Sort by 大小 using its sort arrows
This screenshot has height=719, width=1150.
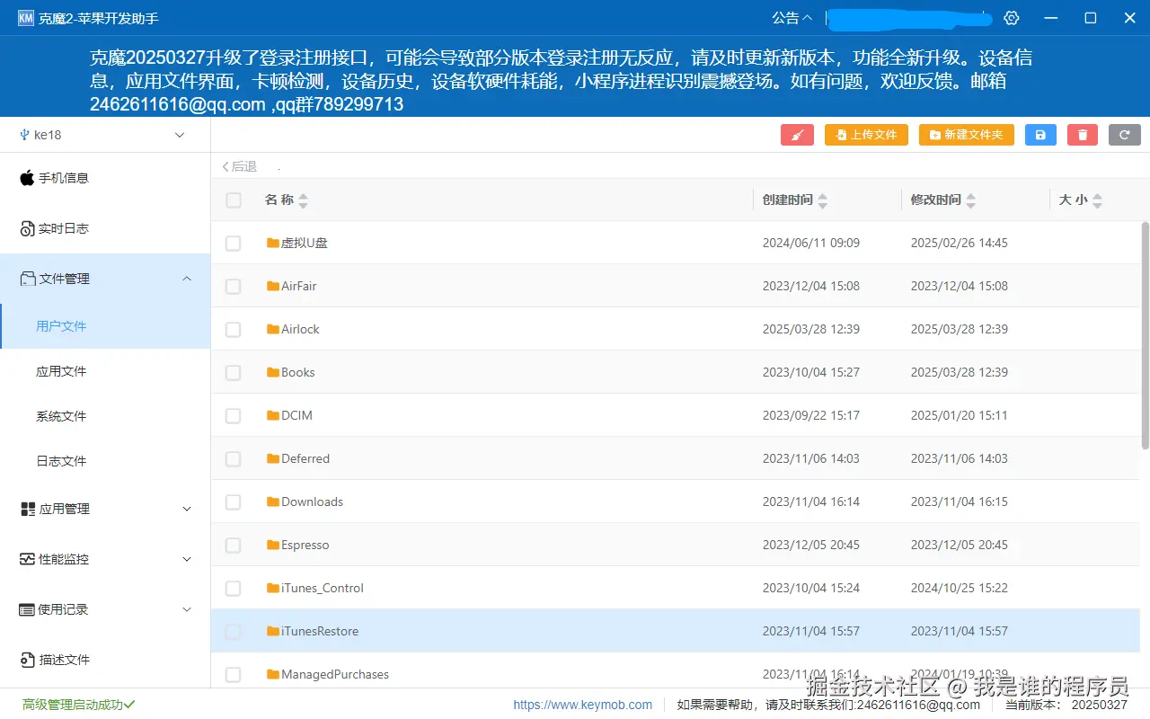(1098, 200)
